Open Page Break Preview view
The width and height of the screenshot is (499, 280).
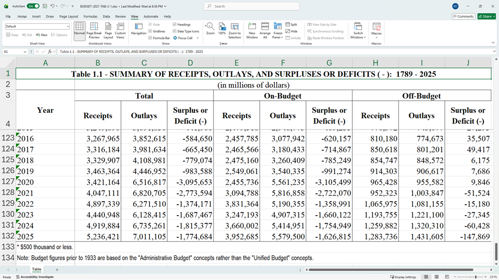click(94, 30)
